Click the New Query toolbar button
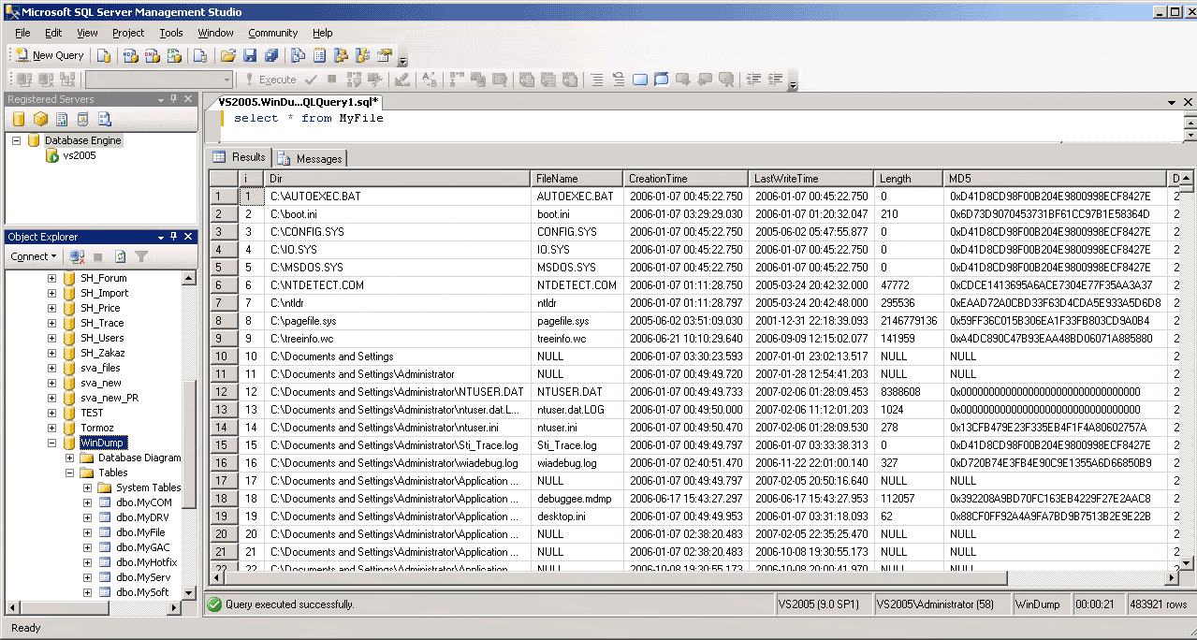The width and height of the screenshot is (1197, 640). pos(50,55)
